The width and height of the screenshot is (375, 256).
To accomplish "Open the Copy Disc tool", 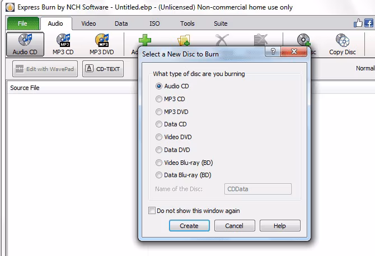I will click(343, 44).
